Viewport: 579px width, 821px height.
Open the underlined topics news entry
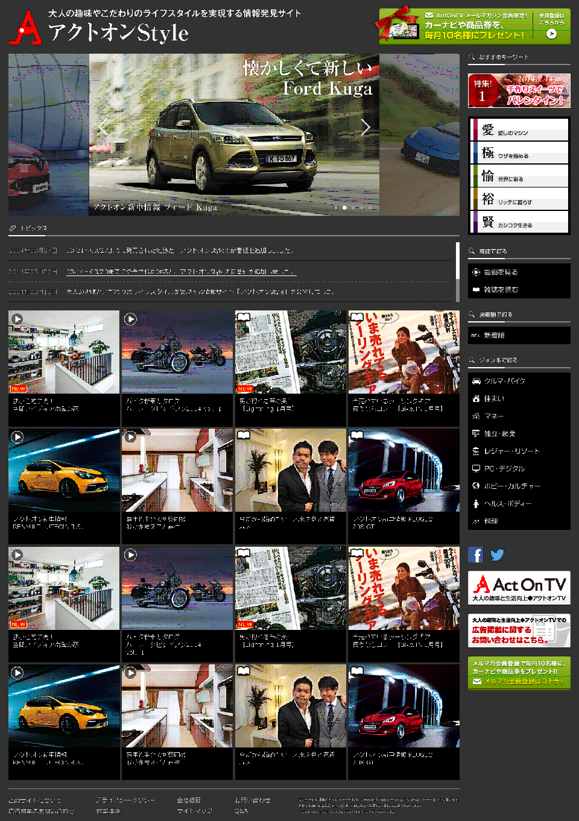pos(181,272)
